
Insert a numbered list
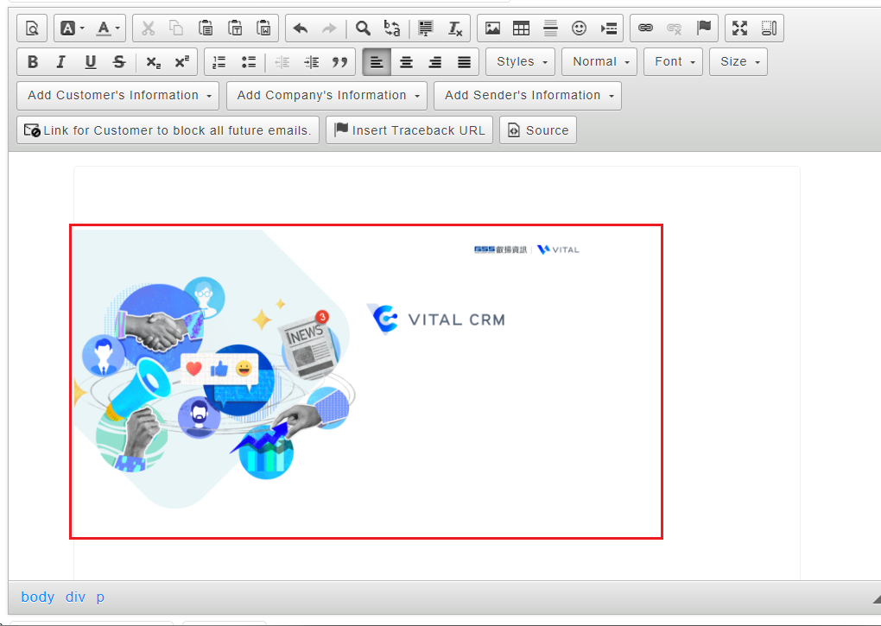(219, 62)
